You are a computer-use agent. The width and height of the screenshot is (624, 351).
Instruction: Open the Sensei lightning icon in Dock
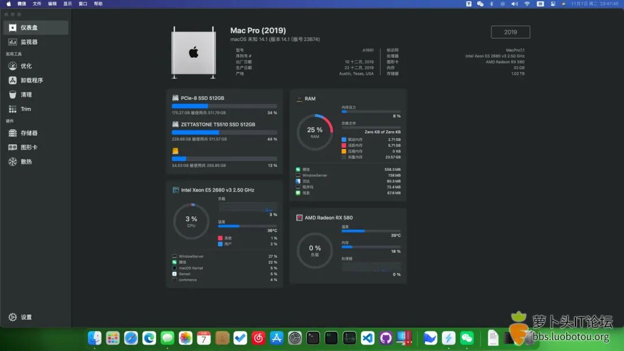coord(448,338)
